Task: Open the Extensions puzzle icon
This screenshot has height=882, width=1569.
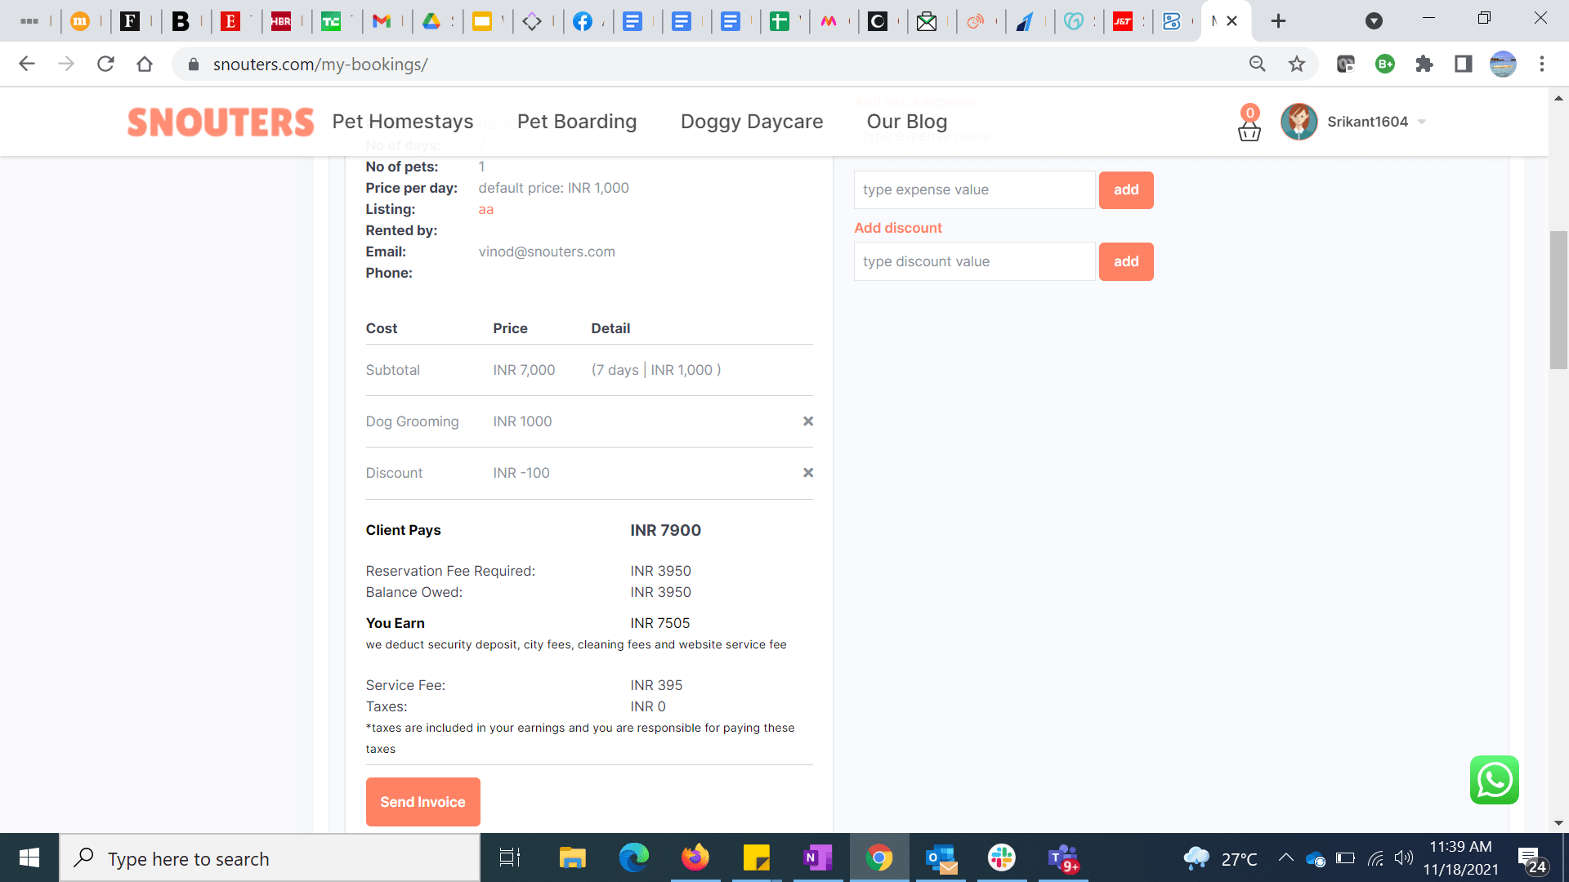Action: pos(1424,64)
